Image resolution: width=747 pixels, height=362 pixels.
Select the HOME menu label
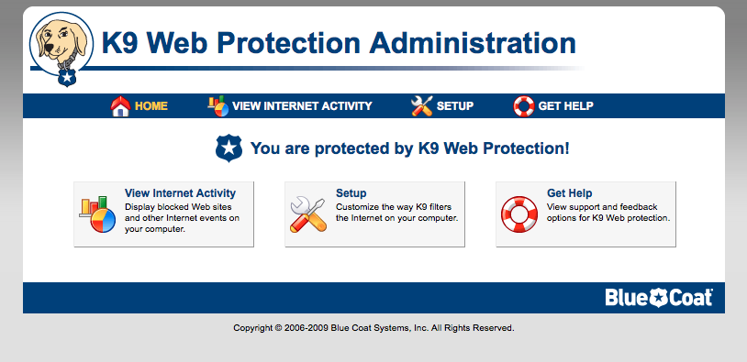point(151,106)
